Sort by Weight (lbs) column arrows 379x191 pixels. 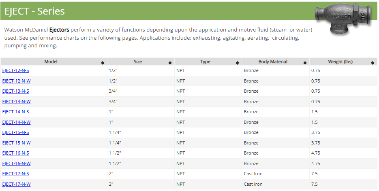(x=373, y=63)
